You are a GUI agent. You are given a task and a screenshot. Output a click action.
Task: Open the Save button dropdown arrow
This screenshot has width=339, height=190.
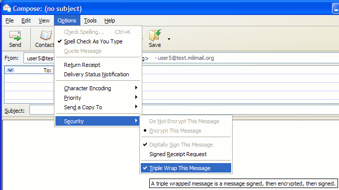coord(169,39)
